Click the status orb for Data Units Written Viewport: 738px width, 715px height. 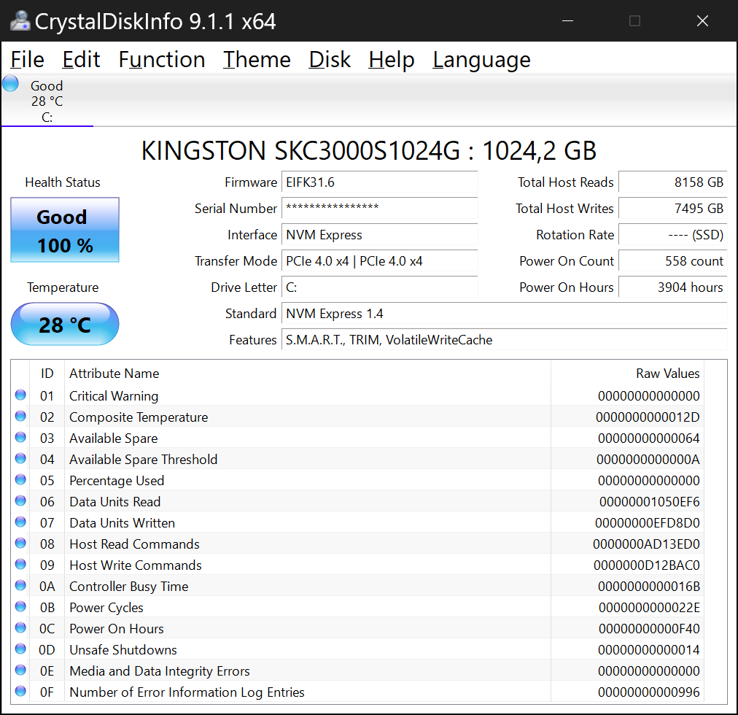click(20, 522)
